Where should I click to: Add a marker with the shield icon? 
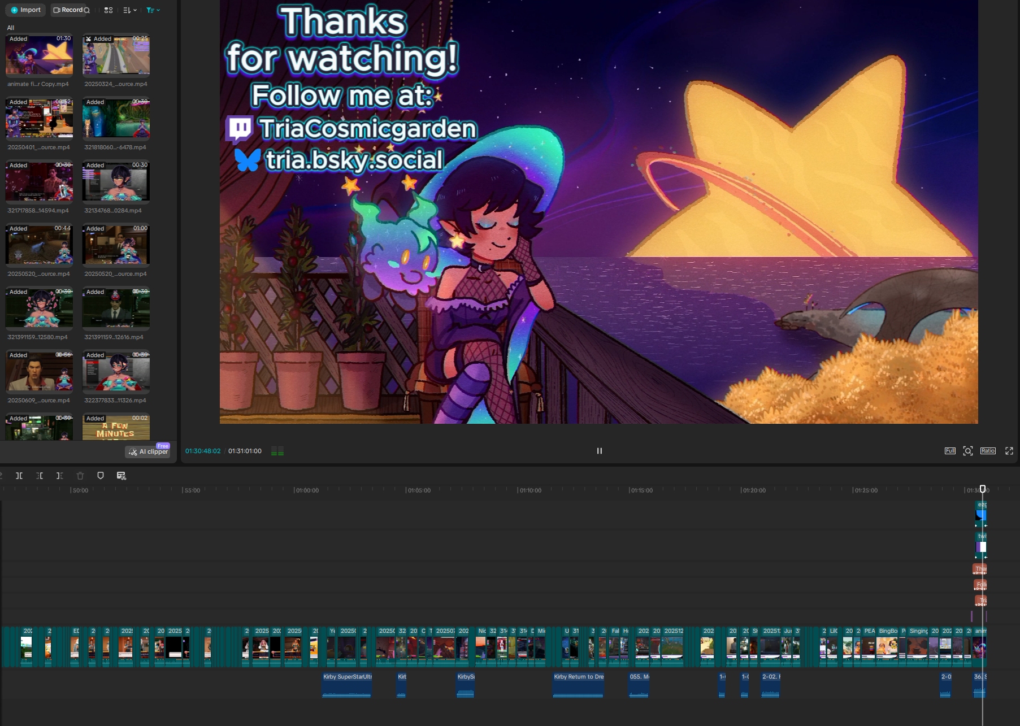[x=101, y=476]
